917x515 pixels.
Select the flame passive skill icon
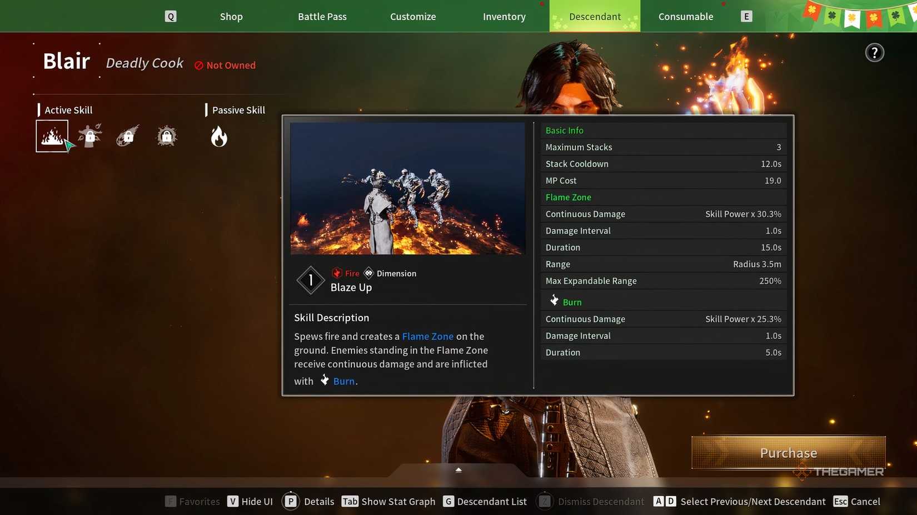point(219,137)
